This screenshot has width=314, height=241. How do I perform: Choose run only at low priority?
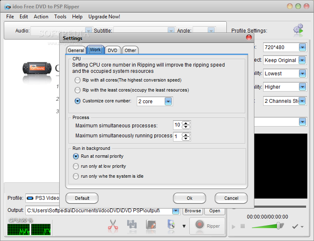[76, 166]
